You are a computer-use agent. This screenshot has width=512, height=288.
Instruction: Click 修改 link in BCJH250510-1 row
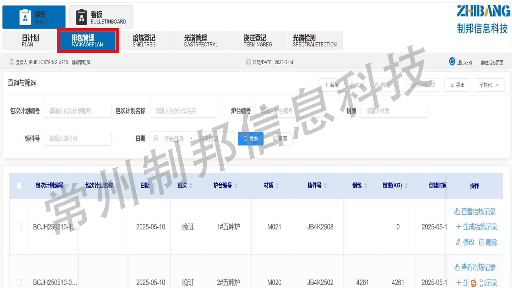(x=465, y=242)
